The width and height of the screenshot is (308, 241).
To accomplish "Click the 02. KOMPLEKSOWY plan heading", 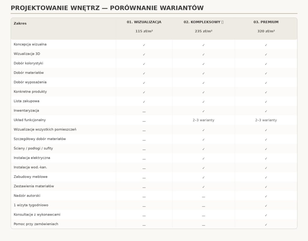I will pos(202,22).
